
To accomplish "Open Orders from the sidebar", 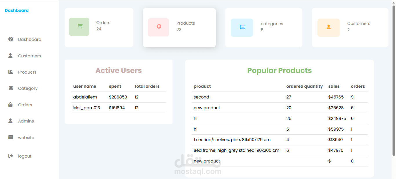I will tap(25, 105).
